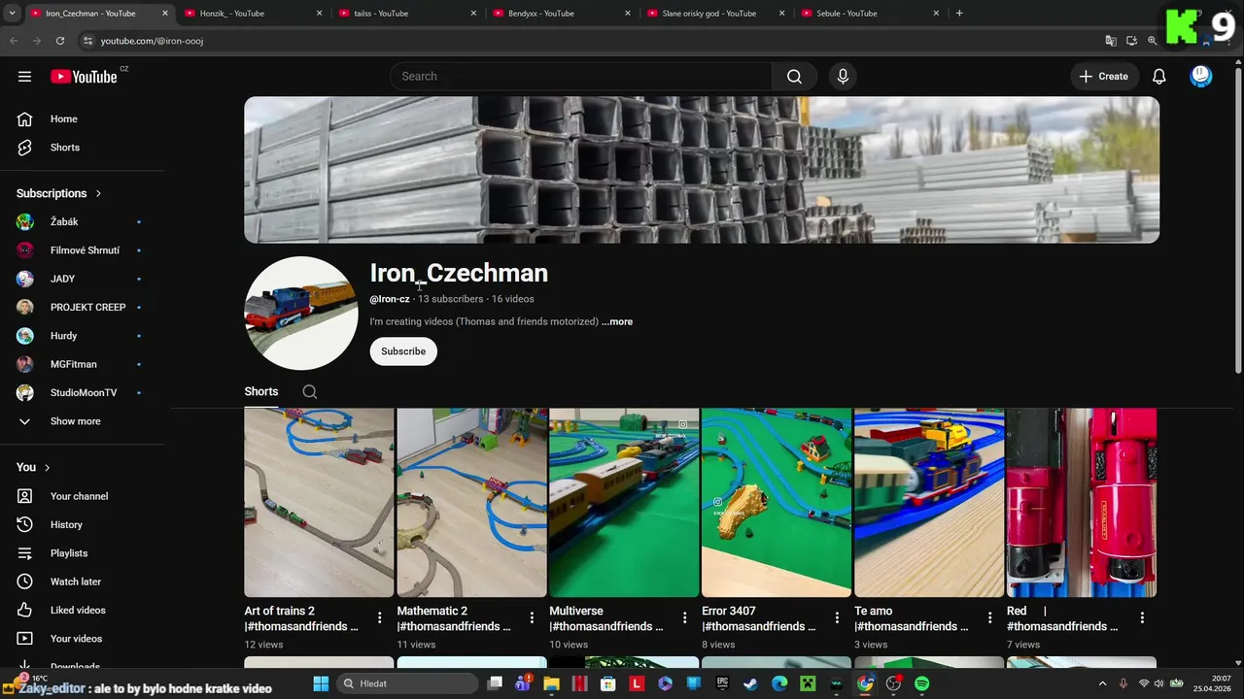This screenshot has width=1244, height=699.
Task: Open the 'Multiverse' short thumbnail
Action: coord(624,502)
